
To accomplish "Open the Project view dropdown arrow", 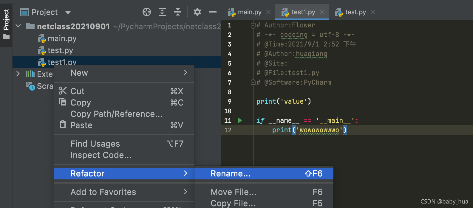I will [68, 13].
